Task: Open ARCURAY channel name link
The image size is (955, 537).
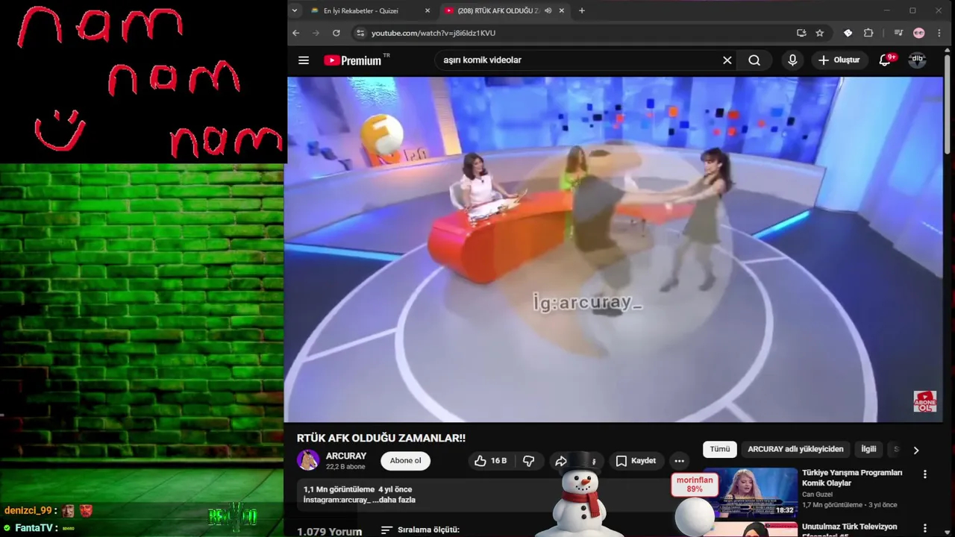Action: 346,456
